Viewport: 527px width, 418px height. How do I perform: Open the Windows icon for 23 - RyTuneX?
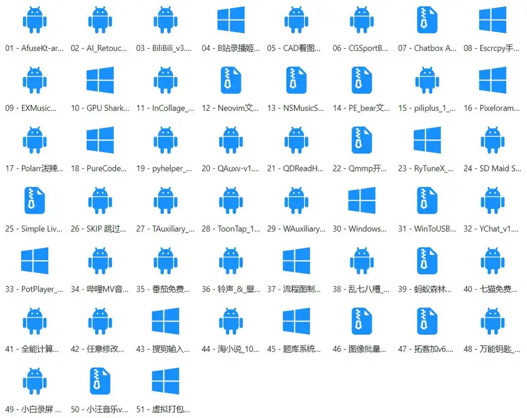point(427,140)
